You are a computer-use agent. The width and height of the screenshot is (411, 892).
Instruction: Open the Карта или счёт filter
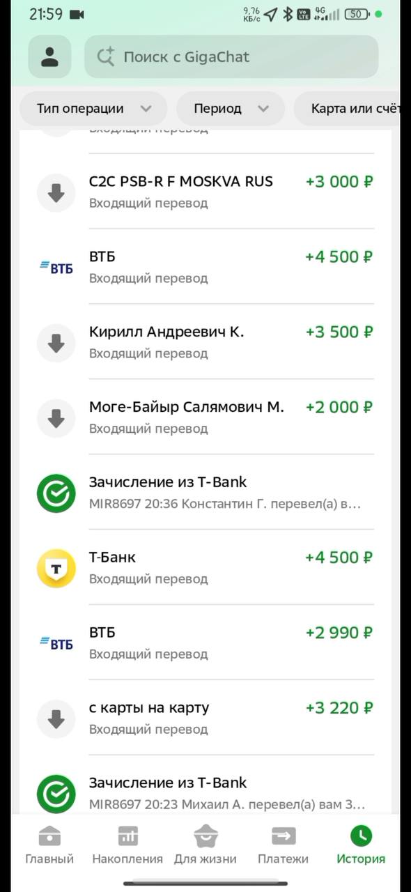pos(352,109)
